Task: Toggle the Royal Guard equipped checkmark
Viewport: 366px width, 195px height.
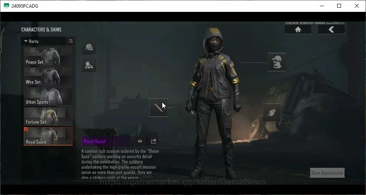Action: click(x=26, y=129)
